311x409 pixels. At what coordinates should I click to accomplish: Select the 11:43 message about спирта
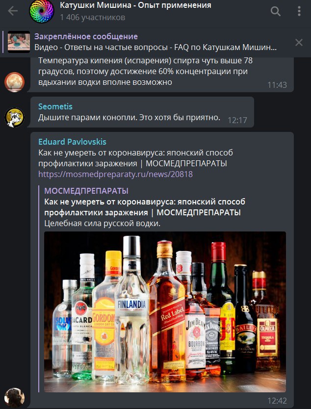point(162,75)
